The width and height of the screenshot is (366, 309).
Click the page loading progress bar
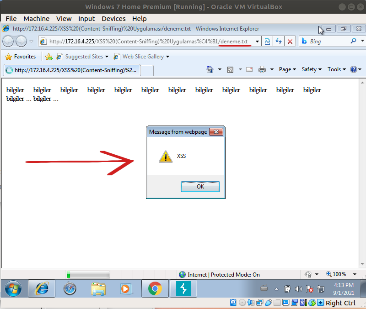[x=88, y=275]
